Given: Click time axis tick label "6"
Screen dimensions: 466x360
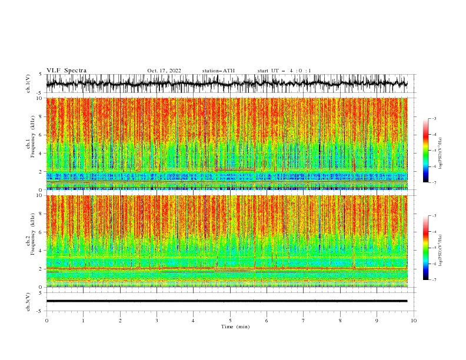Looking at the screenshot, I should click(x=267, y=321).
